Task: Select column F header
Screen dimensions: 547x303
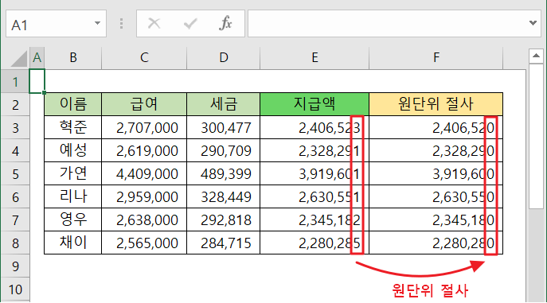Action: tap(436, 57)
